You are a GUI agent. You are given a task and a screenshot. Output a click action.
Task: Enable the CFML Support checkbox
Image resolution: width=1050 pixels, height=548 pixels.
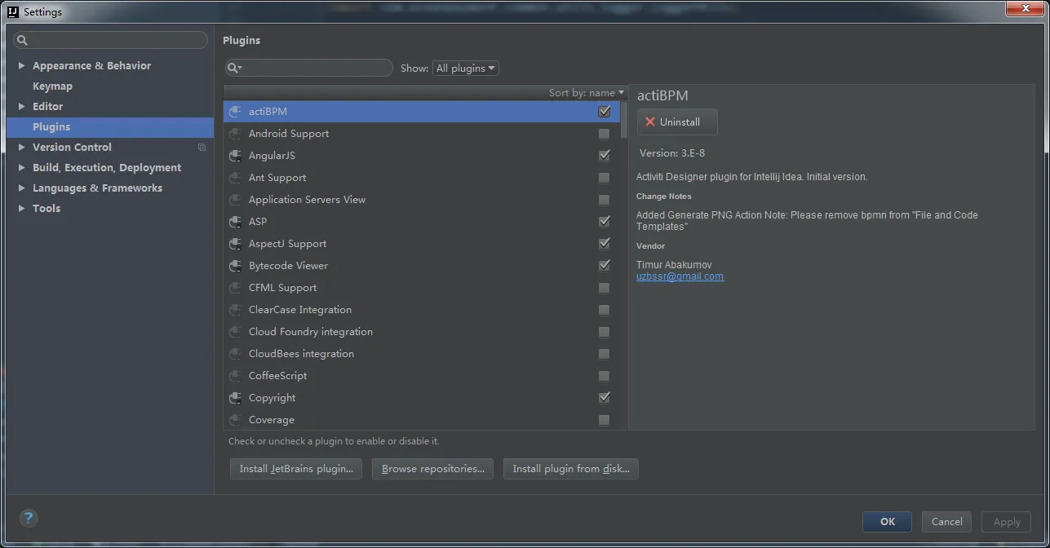[x=604, y=288]
